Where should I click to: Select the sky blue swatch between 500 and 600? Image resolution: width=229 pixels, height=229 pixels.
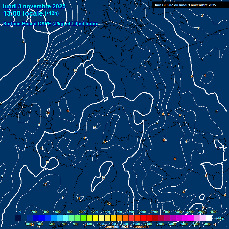[x=54, y=218]
